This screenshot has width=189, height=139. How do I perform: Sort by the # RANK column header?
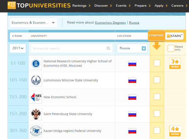tap(17, 36)
